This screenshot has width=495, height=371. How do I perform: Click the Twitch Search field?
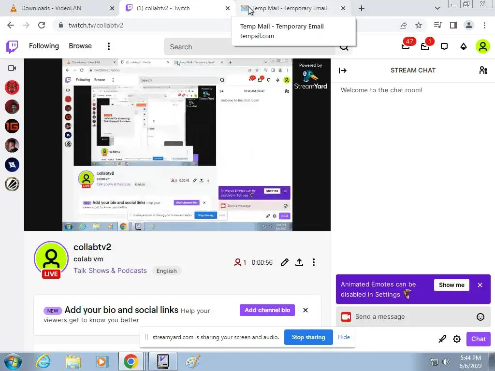[249, 47]
